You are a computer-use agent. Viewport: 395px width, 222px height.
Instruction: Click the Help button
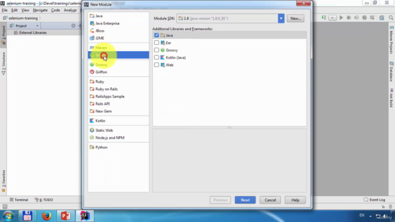(295, 200)
